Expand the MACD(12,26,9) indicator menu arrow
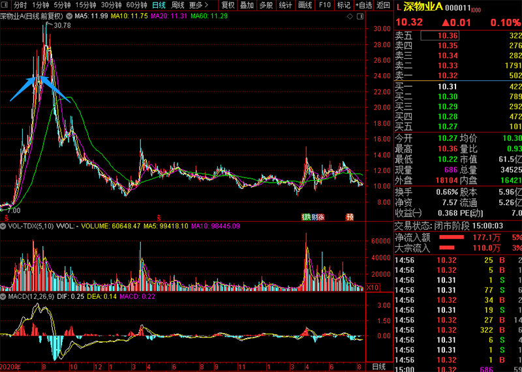This screenshot has height=372, width=522. tap(3, 296)
